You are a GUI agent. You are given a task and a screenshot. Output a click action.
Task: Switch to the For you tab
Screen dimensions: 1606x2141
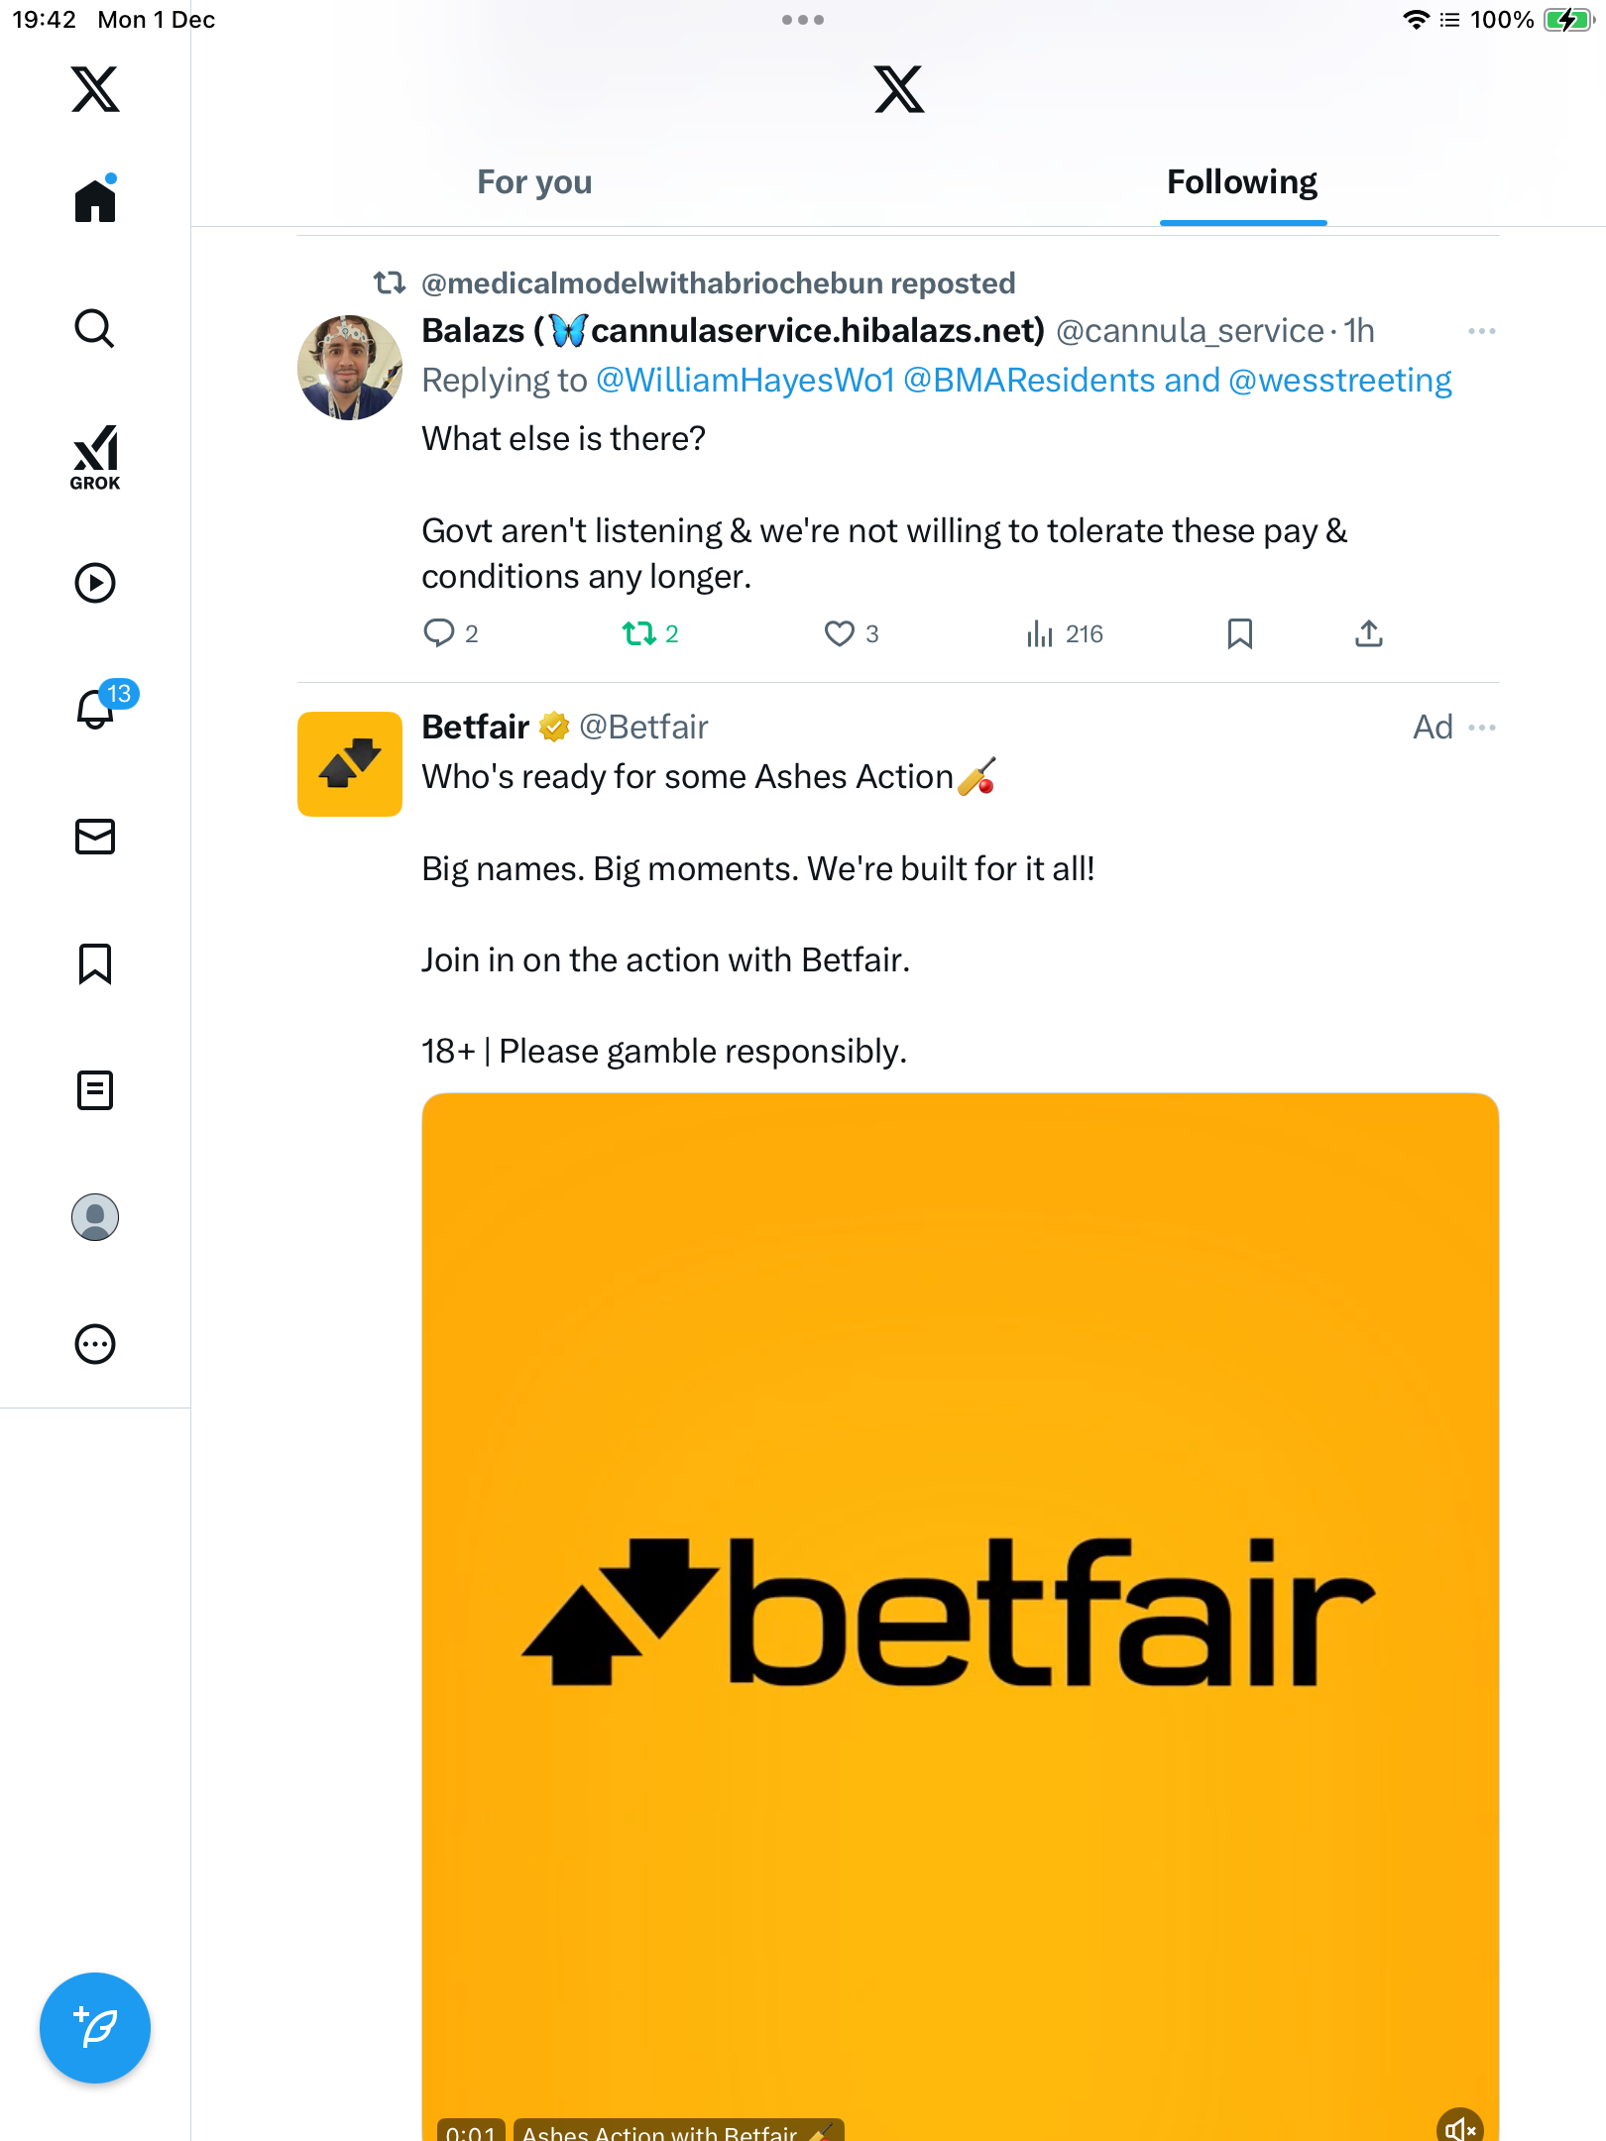(x=534, y=182)
